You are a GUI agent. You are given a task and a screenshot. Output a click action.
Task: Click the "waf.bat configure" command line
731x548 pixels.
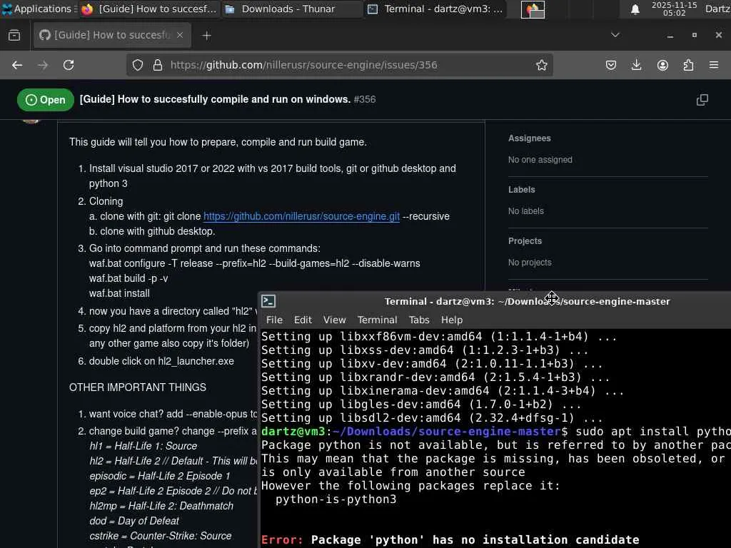point(255,263)
